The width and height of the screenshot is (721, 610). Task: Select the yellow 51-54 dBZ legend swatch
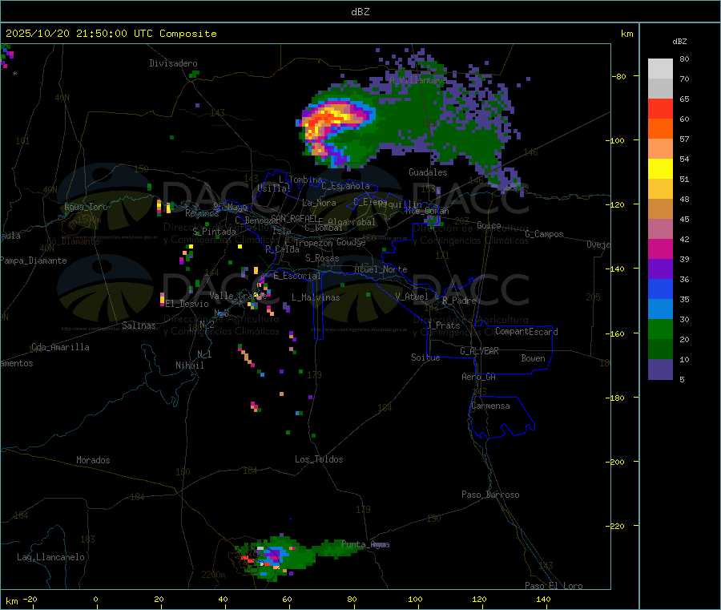coord(660,169)
